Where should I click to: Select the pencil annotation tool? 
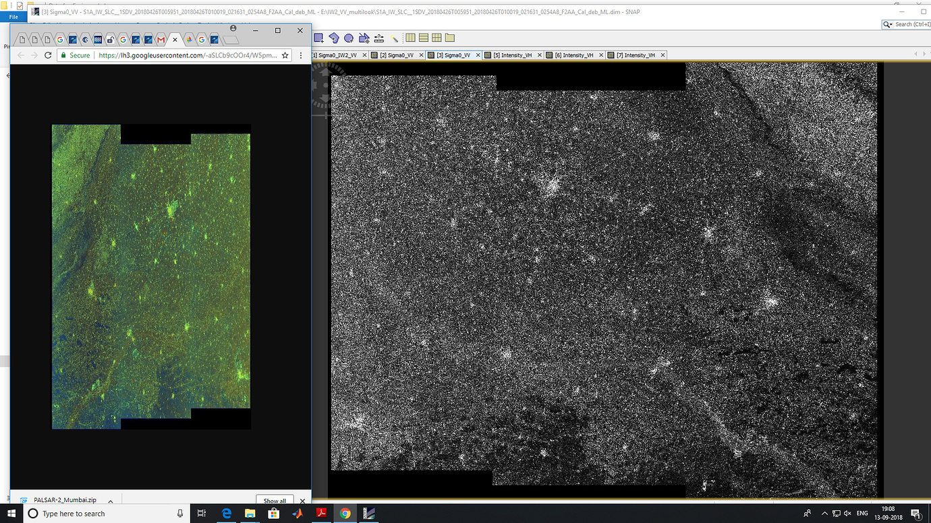pos(395,38)
